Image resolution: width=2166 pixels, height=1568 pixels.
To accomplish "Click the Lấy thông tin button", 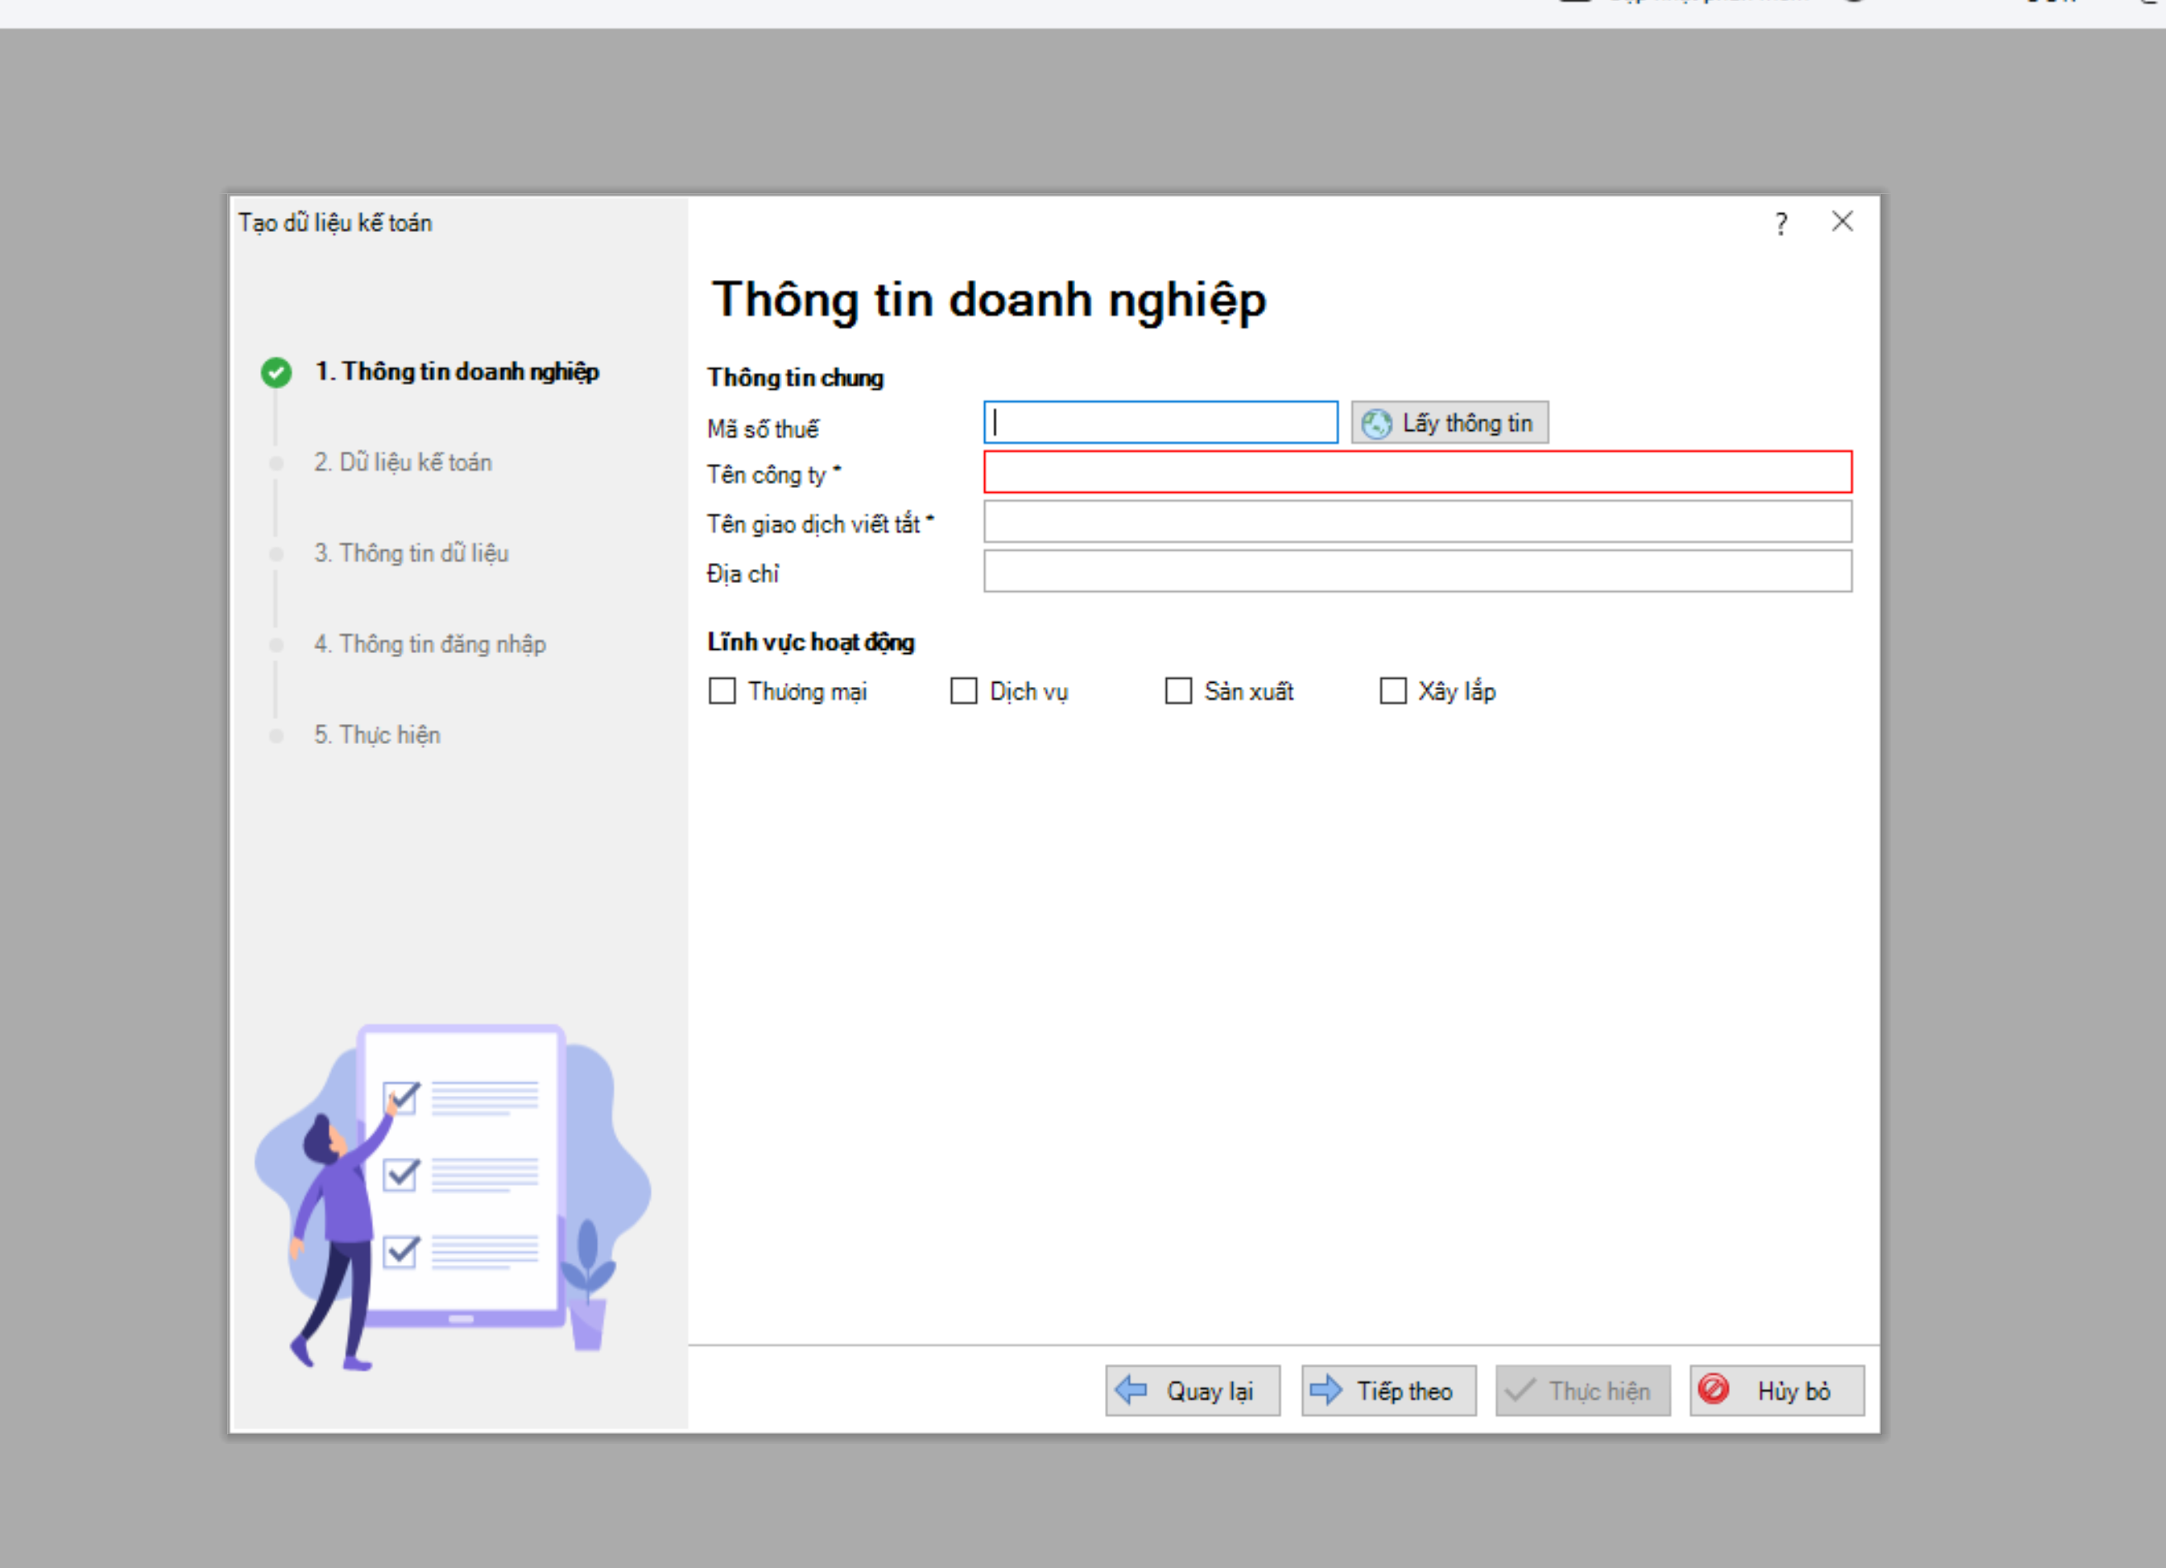I will click(1448, 423).
